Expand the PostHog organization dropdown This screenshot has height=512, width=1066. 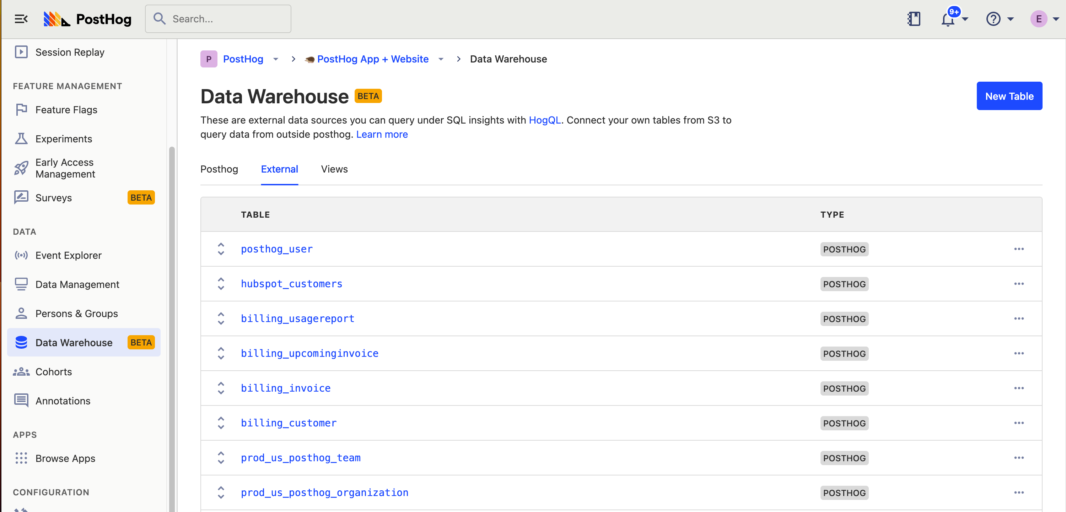[276, 59]
